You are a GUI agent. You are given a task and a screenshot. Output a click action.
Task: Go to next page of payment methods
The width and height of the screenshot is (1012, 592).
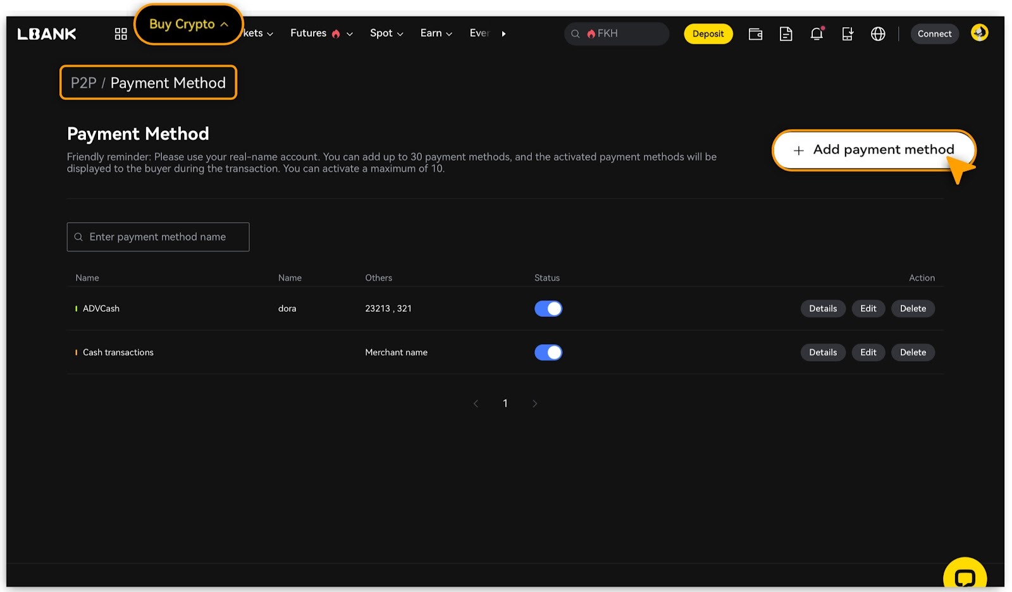click(x=534, y=404)
